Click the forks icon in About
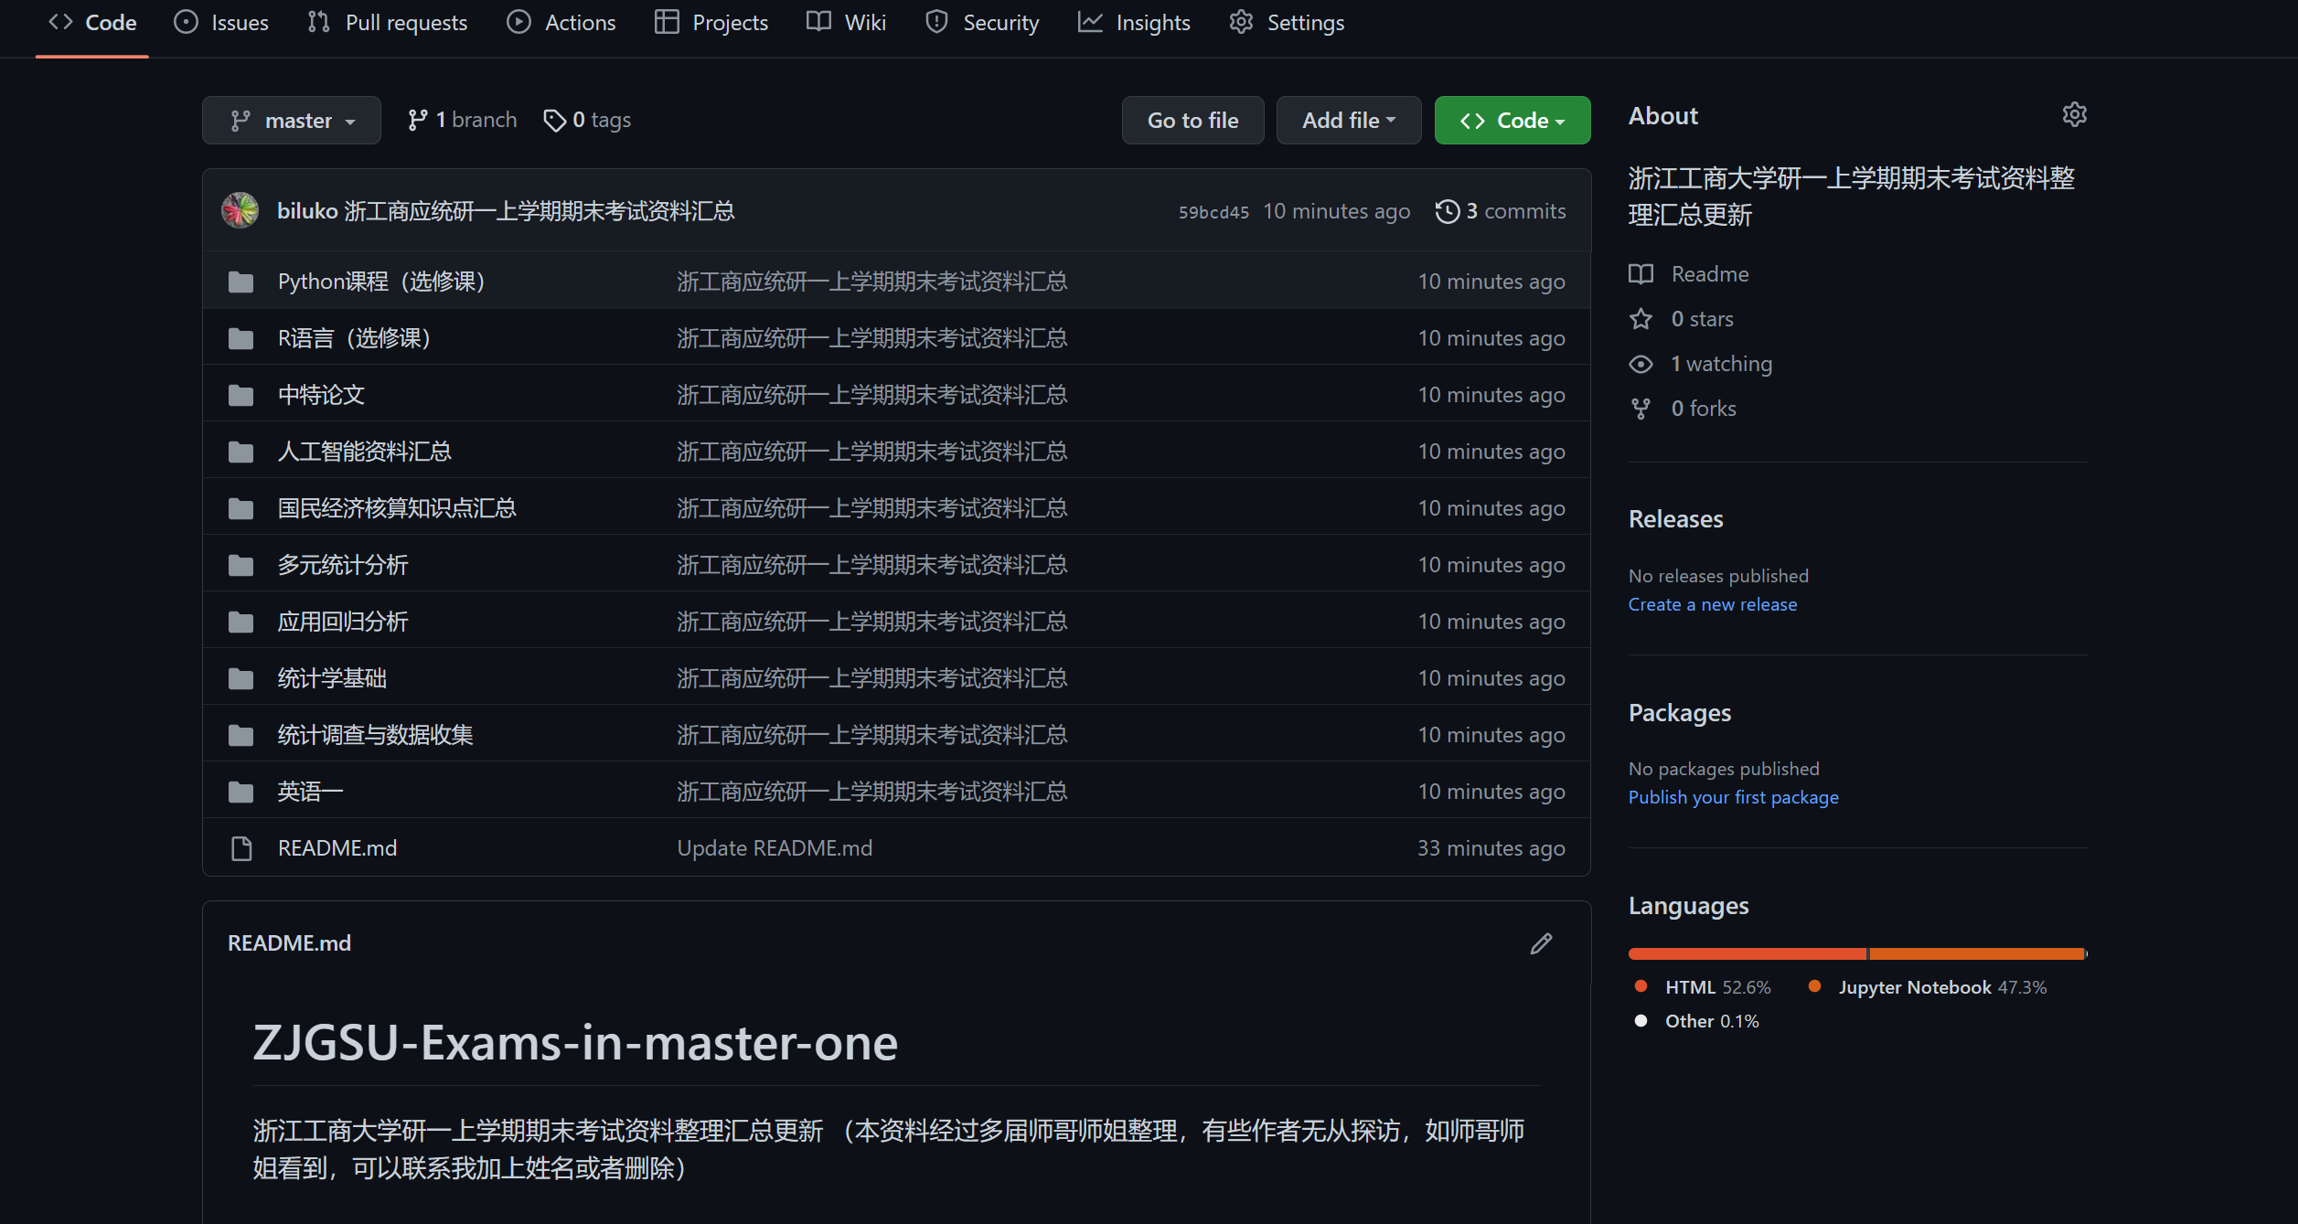Image resolution: width=2298 pixels, height=1224 pixels. (x=1641, y=409)
